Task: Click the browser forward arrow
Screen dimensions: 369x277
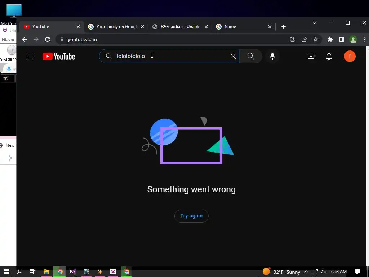Action: click(36, 39)
